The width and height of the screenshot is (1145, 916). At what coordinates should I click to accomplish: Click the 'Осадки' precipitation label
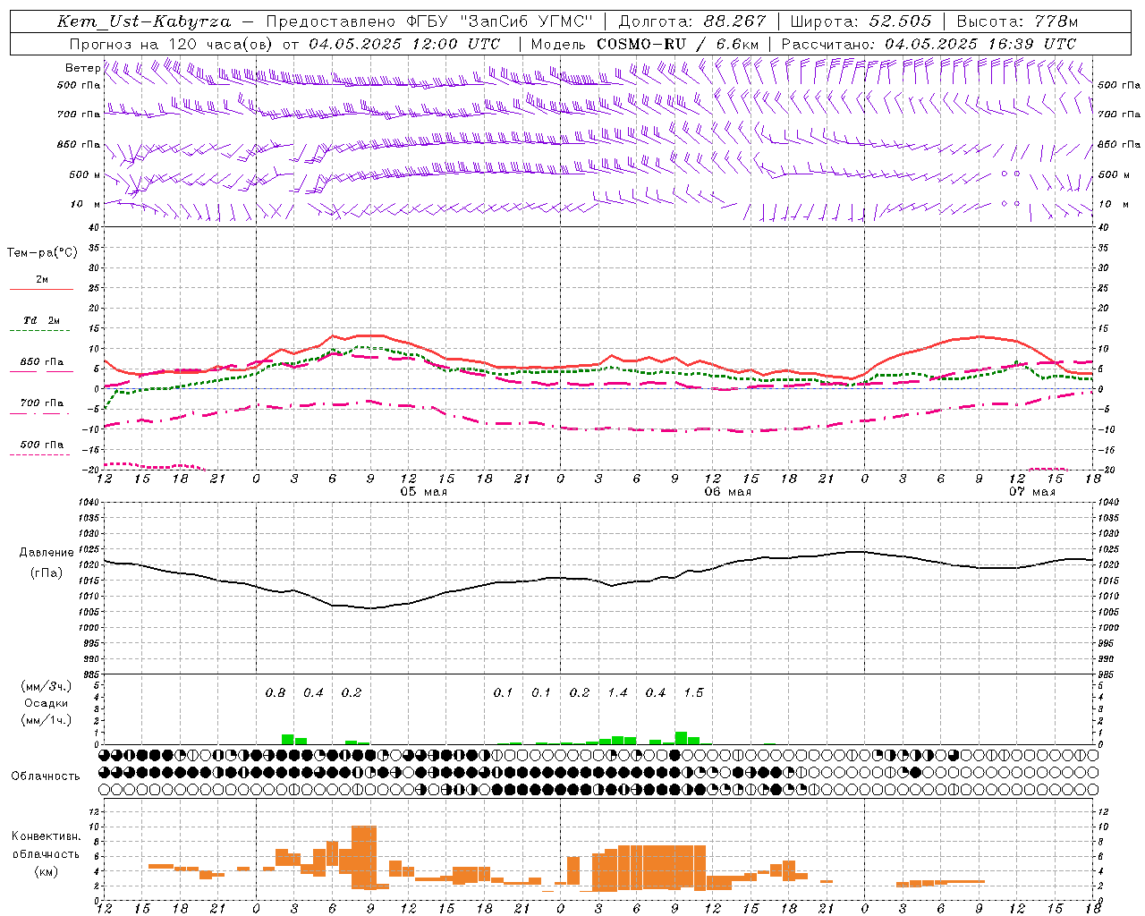point(46,703)
